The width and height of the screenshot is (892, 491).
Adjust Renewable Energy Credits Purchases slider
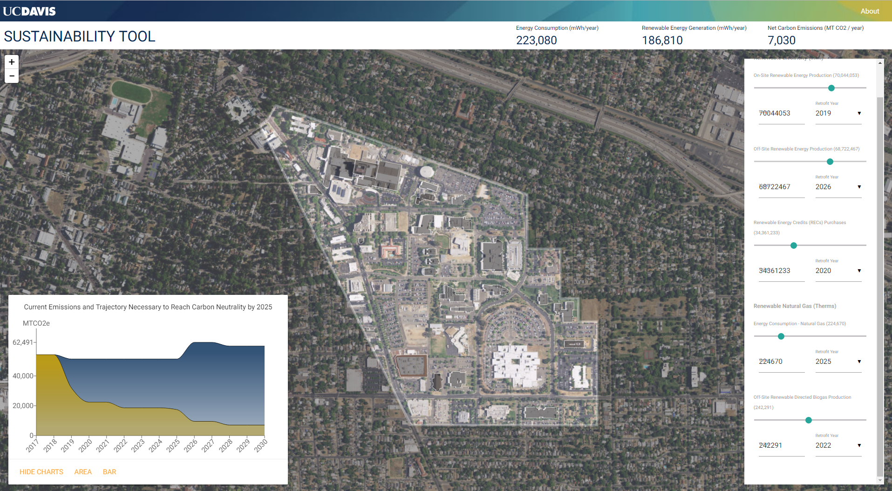pos(794,245)
